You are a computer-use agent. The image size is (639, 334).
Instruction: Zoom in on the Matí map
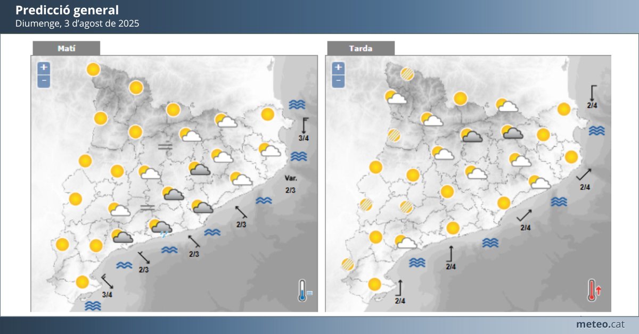[44, 68]
